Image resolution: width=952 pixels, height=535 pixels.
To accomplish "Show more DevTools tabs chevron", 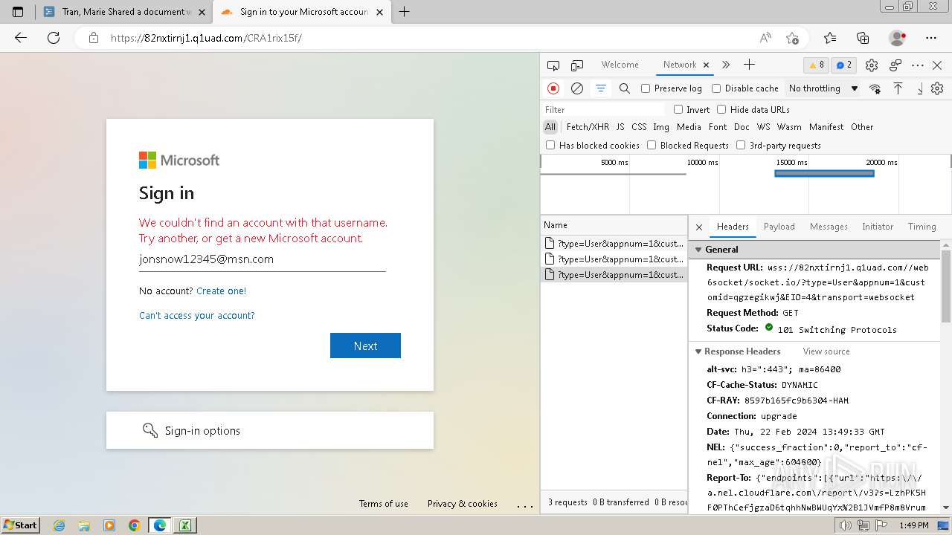I will (x=726, y=65).
